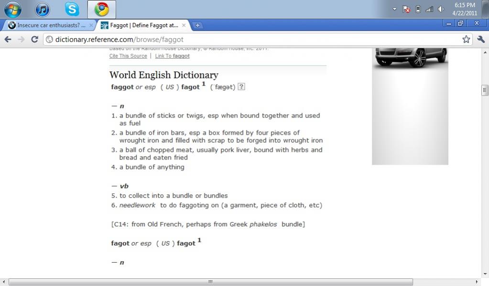The height and width of the screenshot is (286, 489).
Task: Click the Link To link
Action: coord(172,56)
